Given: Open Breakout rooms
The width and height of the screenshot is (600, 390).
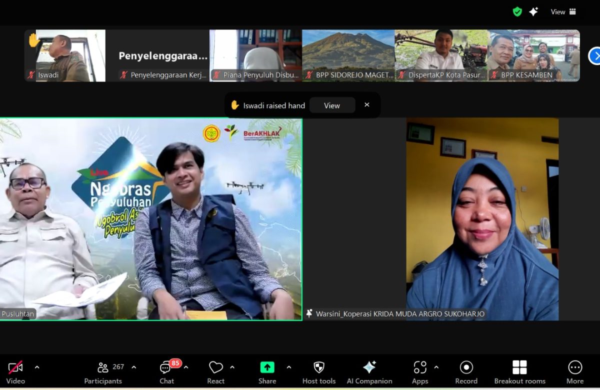Looking at the screenshot, I should click(x=519, y=372).
